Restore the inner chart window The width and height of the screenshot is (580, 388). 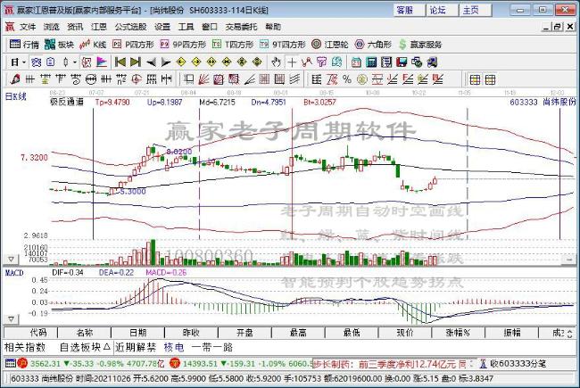tap(557, 27)
